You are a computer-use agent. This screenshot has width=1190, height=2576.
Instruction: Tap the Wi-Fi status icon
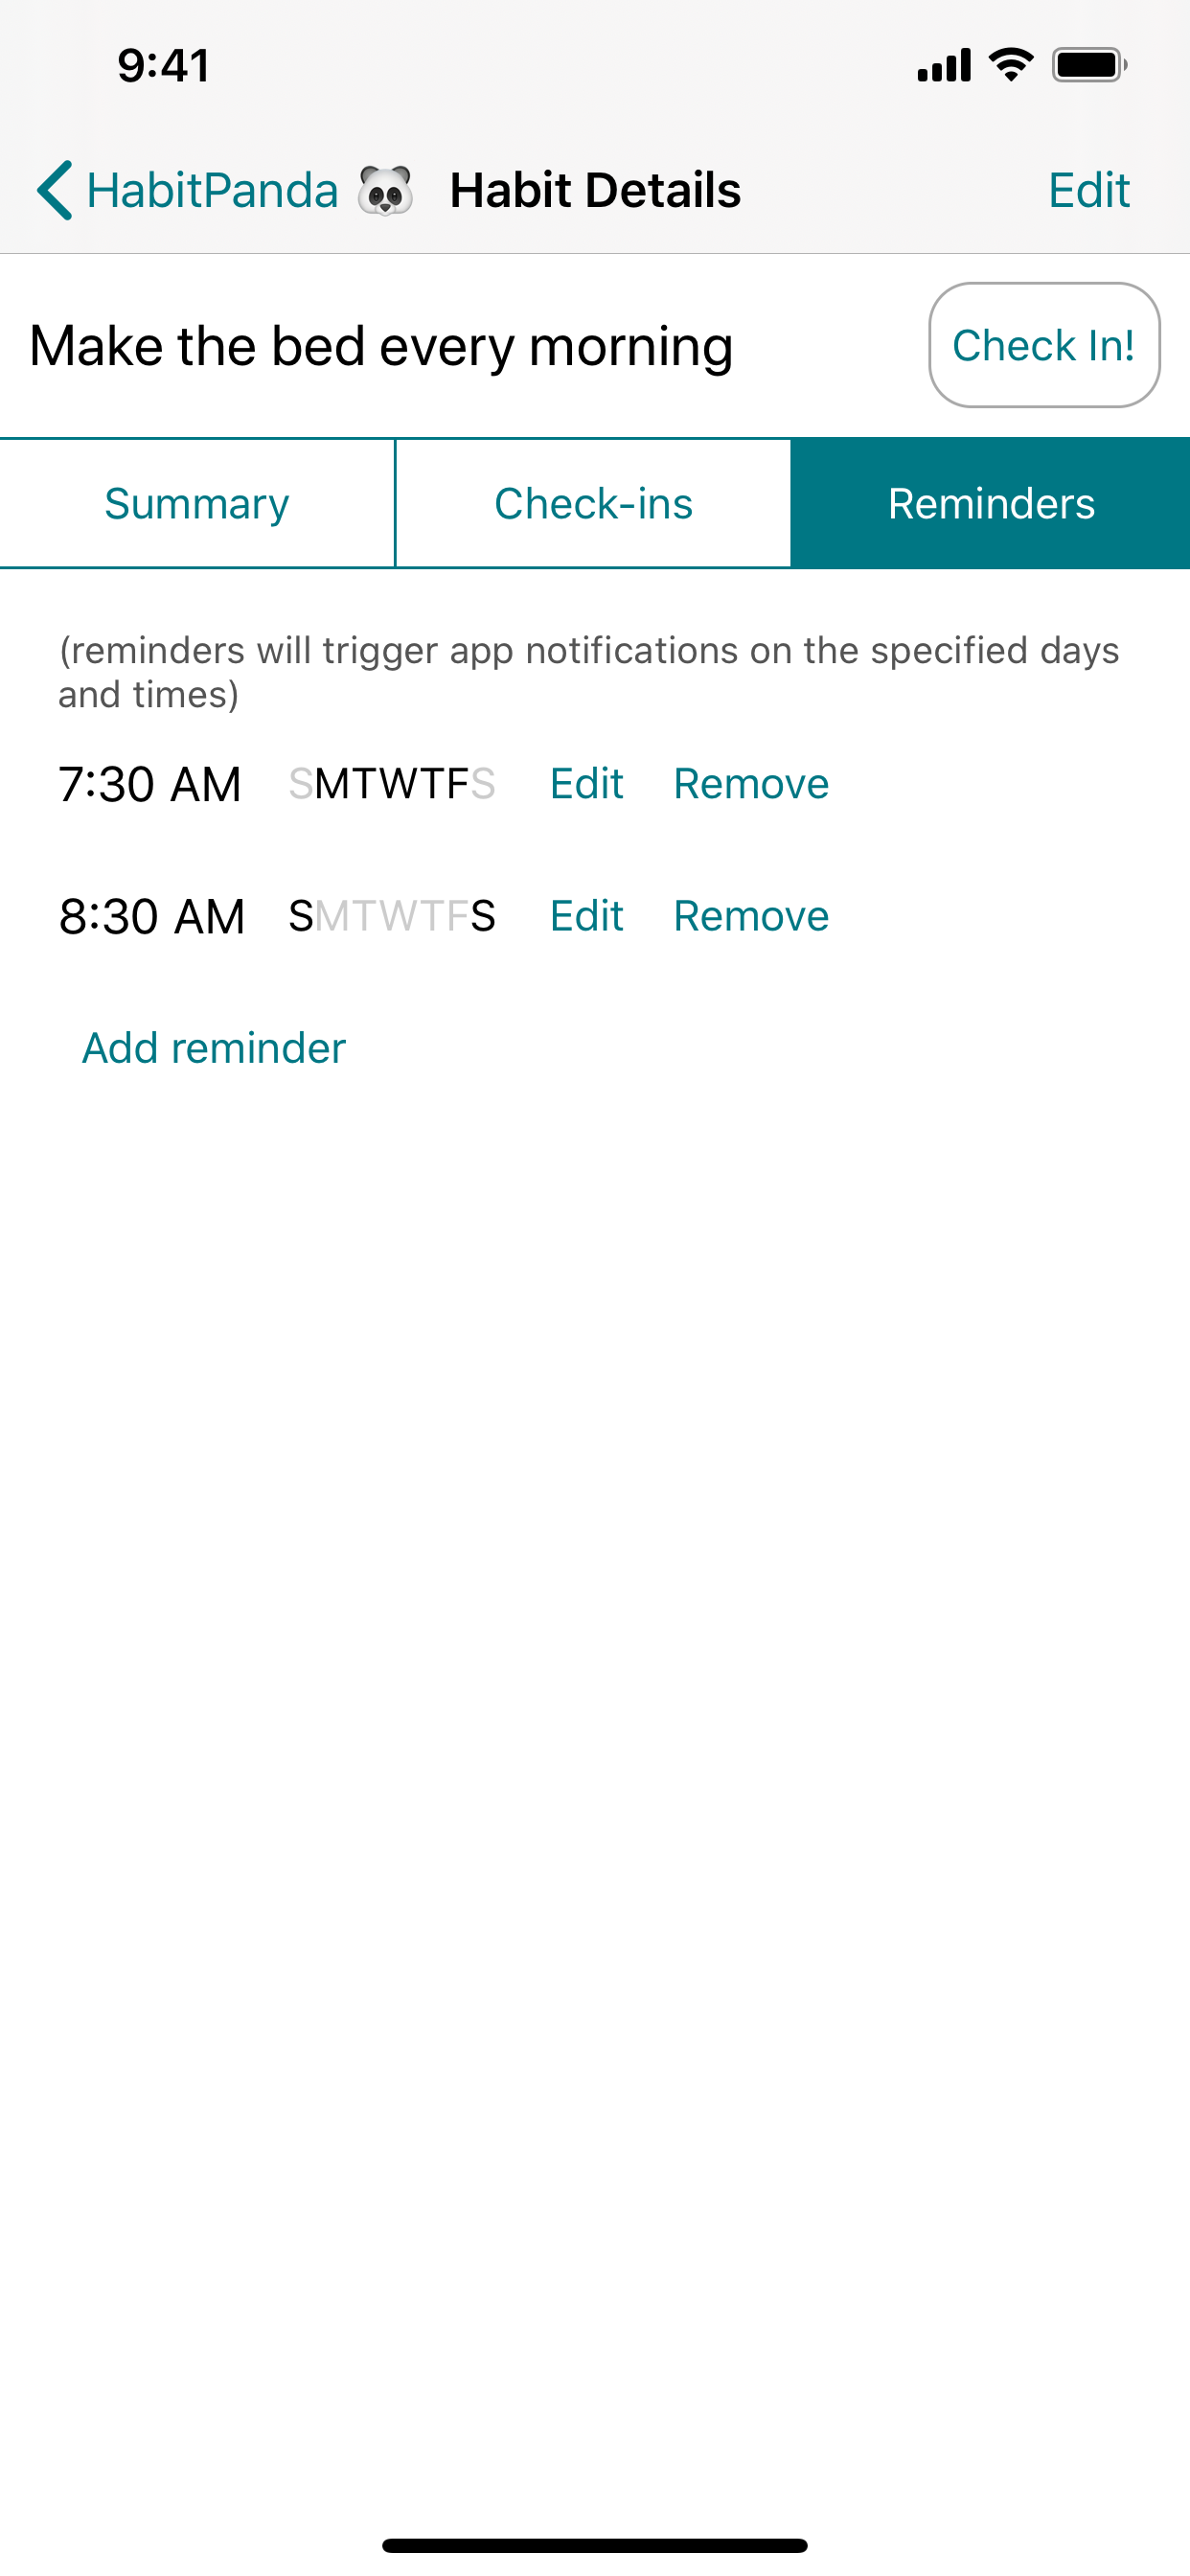tap(1010, 66)
